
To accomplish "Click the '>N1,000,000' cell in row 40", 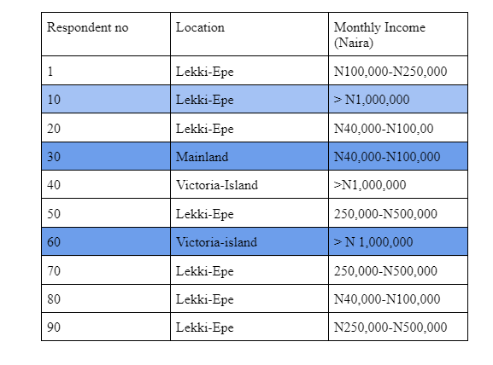I will 398,184.
